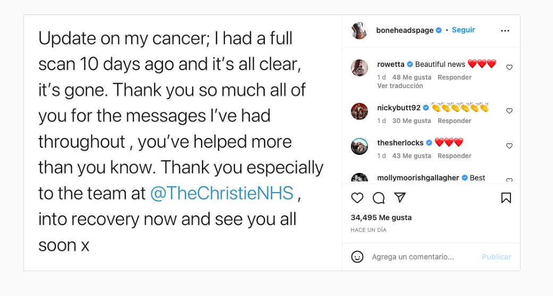Open the mollymoorishgallagher username link
553x296 pixels.
(418, 178)
